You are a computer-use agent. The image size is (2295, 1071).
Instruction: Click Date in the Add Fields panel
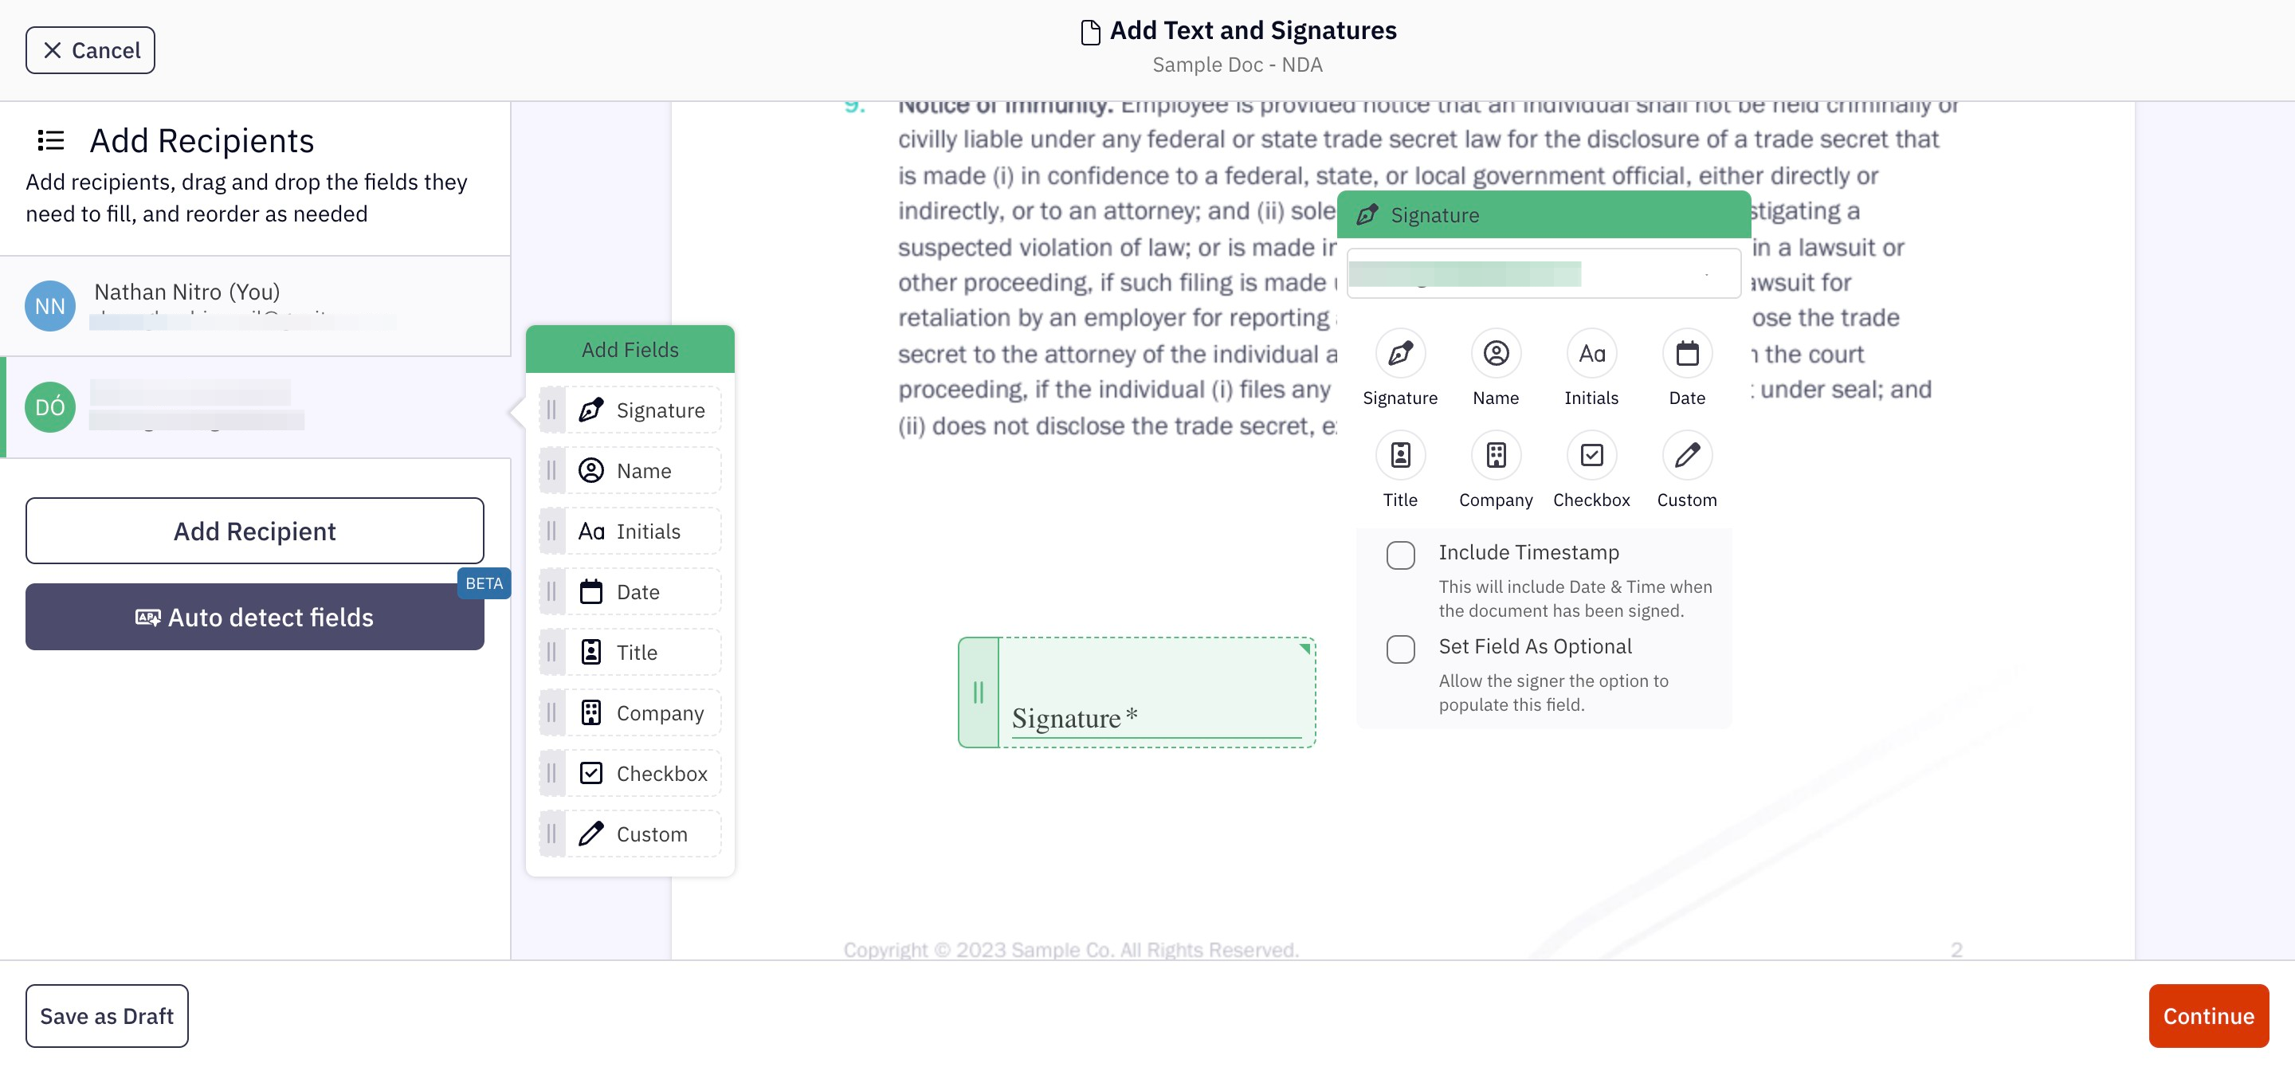click(630, 590)
